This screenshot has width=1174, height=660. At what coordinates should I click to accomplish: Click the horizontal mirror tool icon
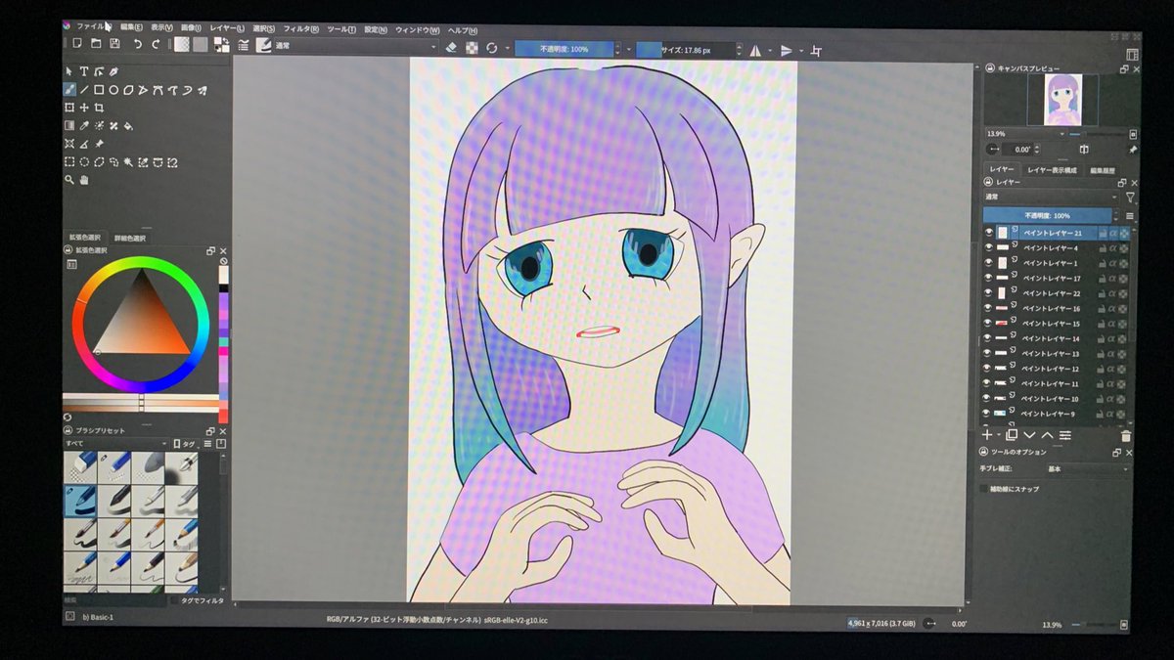[x=754, y=50]
